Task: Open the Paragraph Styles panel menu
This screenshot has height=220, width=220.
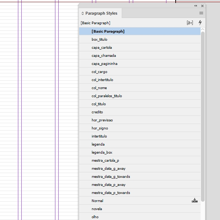Action: 201,13
